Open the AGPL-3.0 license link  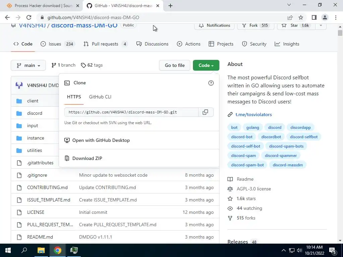pos(254,189)
